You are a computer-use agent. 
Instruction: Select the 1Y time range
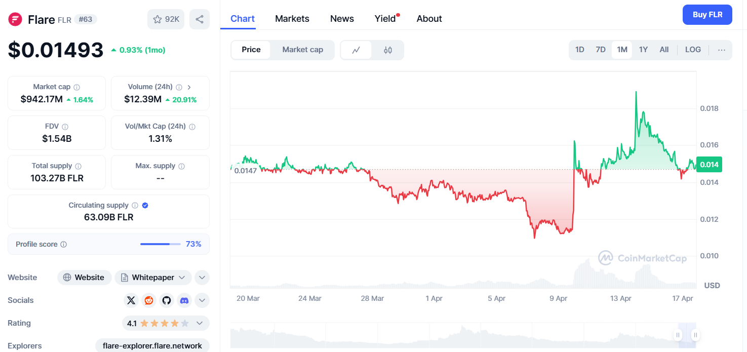[643, 50]
